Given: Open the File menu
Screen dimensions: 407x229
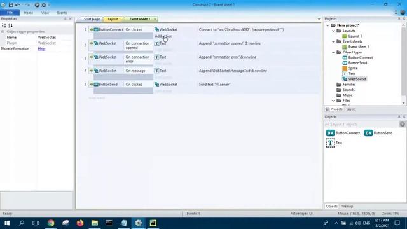Looking at the screenshot, I should [x=10, y=13].
